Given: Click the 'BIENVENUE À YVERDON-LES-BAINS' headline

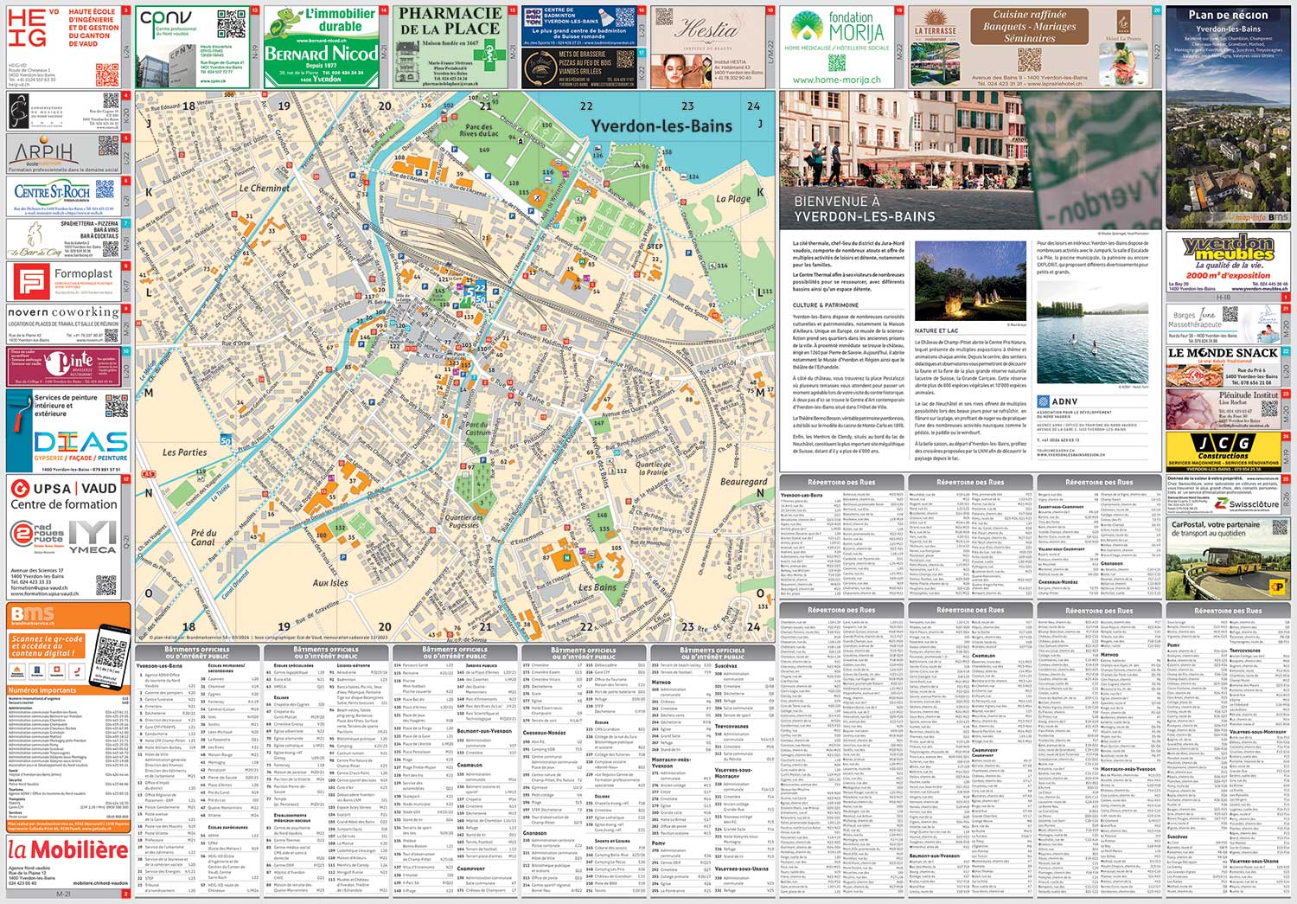Looking at the screenshot, I should tap(865, 208).
